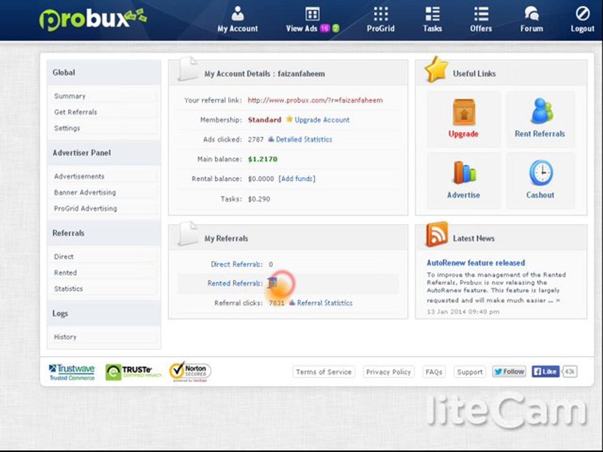This screenshot has width=603, height=452.
Task: Click My Referrals page icon
Action: 188,234
